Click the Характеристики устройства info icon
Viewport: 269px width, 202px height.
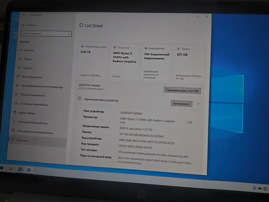coord(79,99)
